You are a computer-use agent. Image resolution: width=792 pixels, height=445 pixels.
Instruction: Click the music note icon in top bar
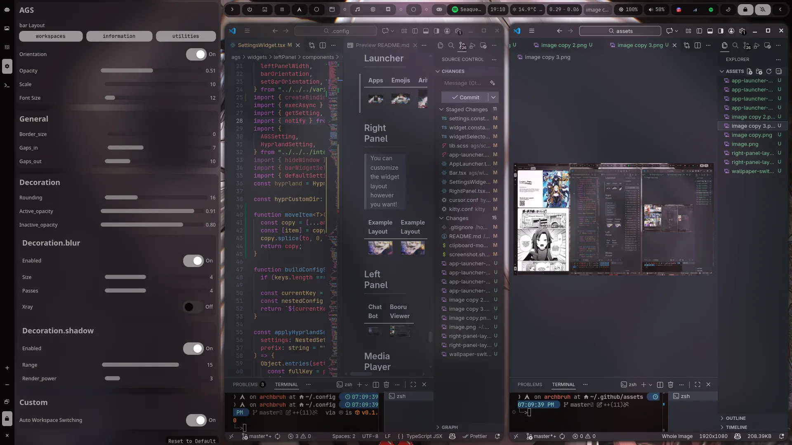[x=358, y=9]
